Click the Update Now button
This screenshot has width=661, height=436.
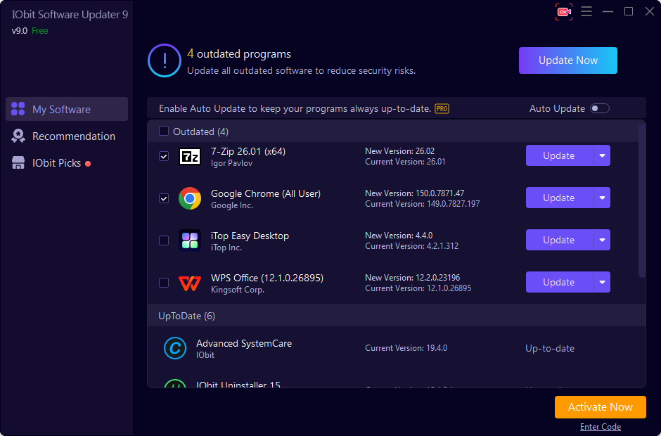click(568, 60)
